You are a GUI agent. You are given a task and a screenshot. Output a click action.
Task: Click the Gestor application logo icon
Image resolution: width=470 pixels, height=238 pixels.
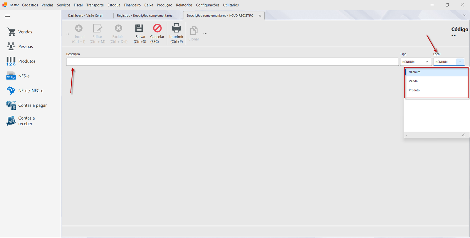[5, 5]
